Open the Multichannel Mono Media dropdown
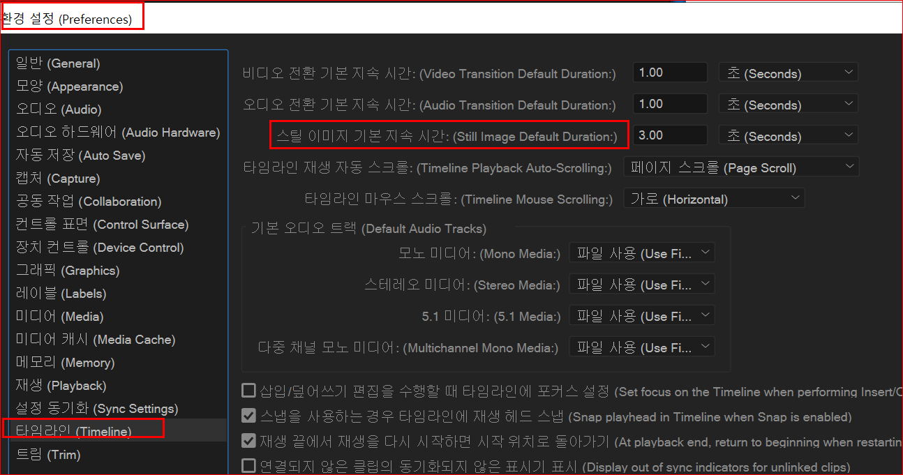Viewport: 903px width, 475px height. [641, 346]
